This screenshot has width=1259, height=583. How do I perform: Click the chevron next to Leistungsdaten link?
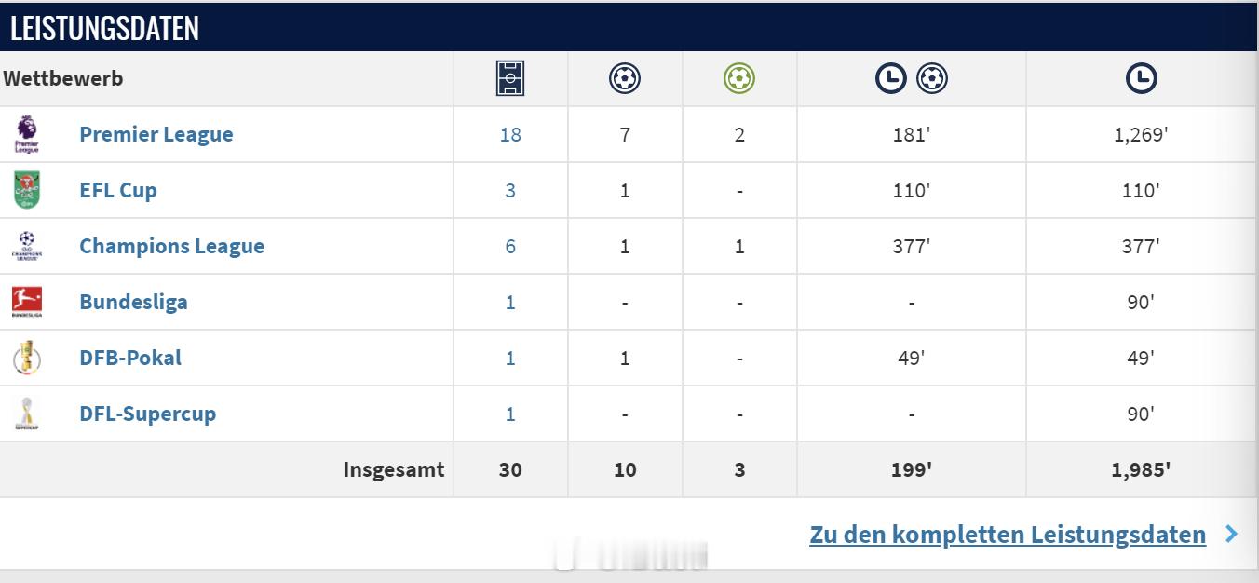pos(1232,534)
